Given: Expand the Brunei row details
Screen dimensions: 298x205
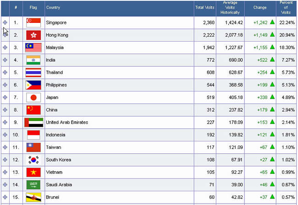Looking at the screenshot, I should pos(5,197).
